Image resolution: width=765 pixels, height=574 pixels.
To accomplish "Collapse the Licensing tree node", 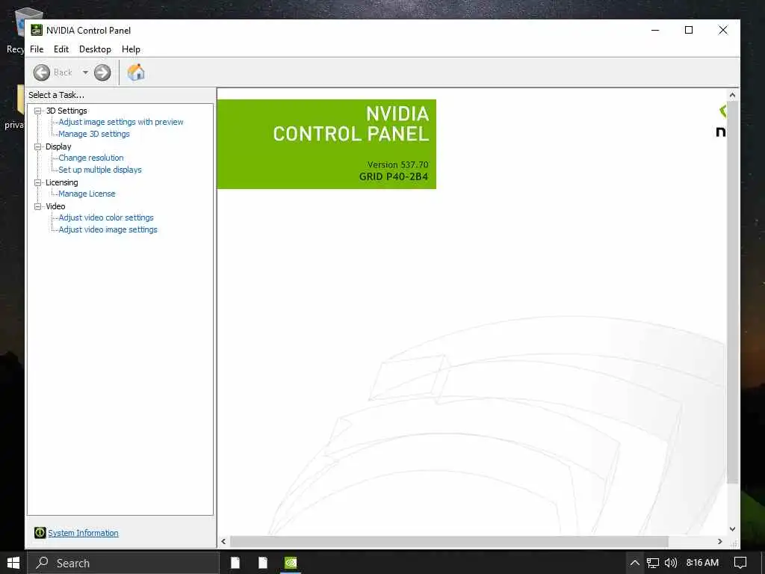I will pos(37,182).
